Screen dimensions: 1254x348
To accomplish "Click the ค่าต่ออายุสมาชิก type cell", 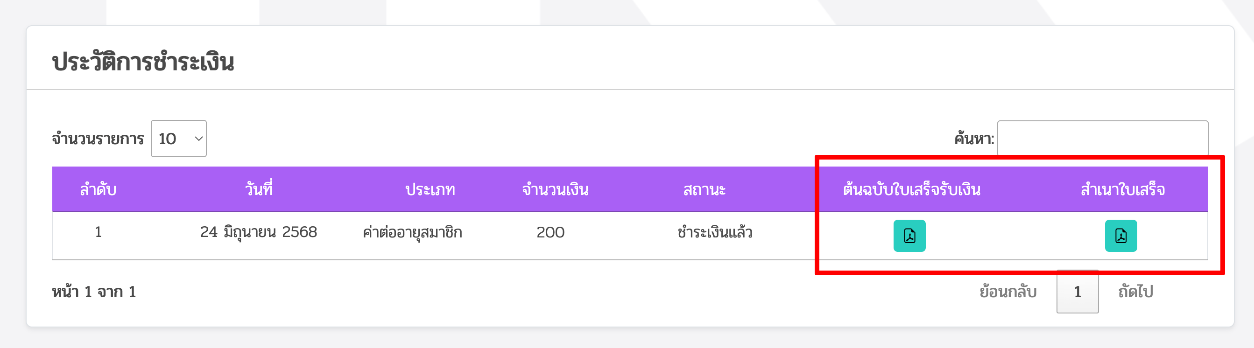I will coord(412,233).
